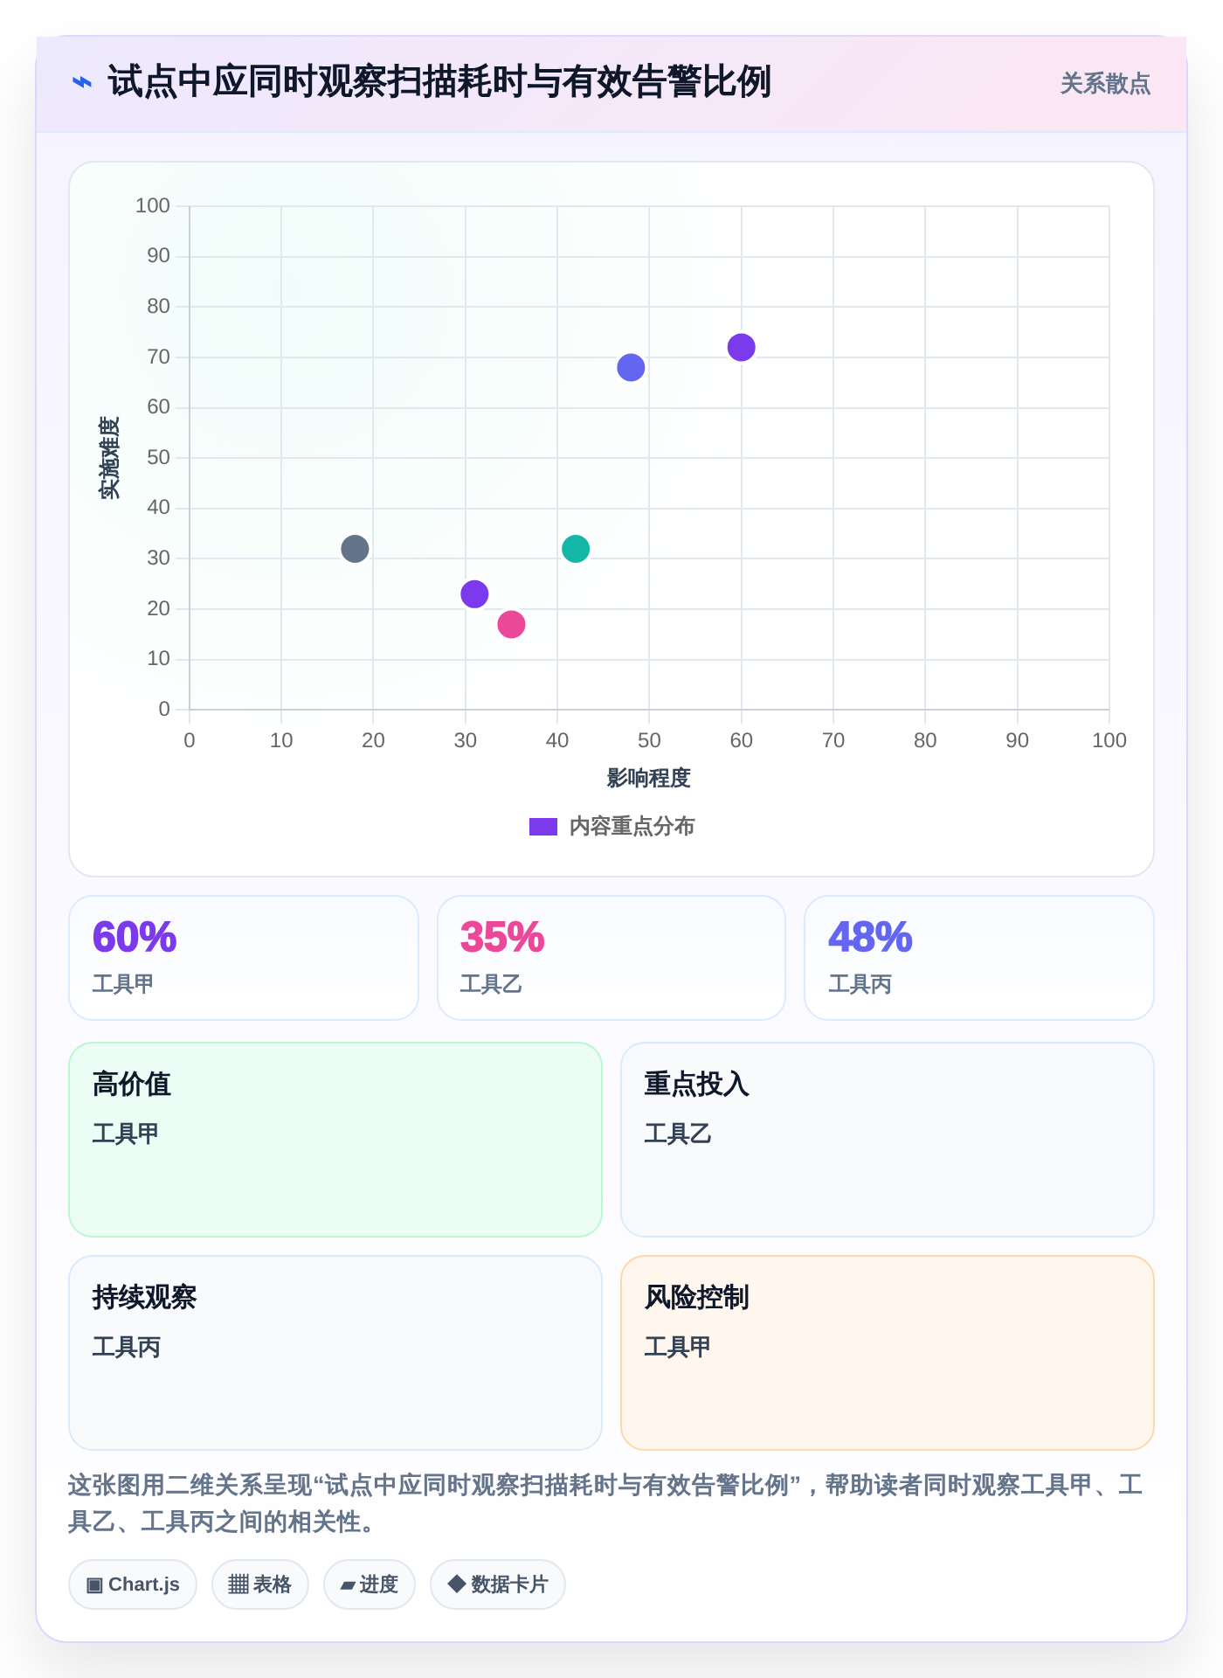
Task: Click the 进度 tag chip
Action: tap(370, 1584)
